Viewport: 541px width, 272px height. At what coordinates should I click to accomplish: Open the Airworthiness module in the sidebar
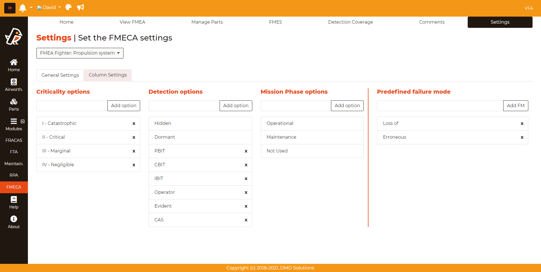tap(14, 85)
